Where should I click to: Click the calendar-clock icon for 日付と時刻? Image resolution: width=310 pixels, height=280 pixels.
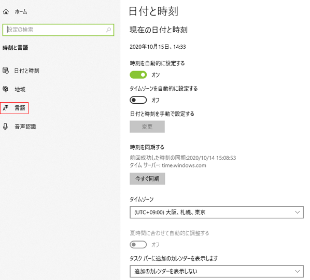pyautogui.click(x=6, y=71)
